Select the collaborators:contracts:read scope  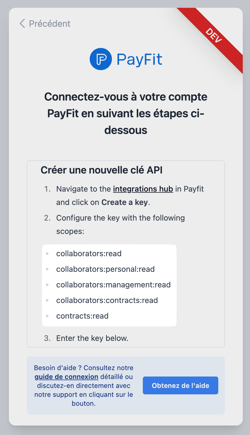107,300
